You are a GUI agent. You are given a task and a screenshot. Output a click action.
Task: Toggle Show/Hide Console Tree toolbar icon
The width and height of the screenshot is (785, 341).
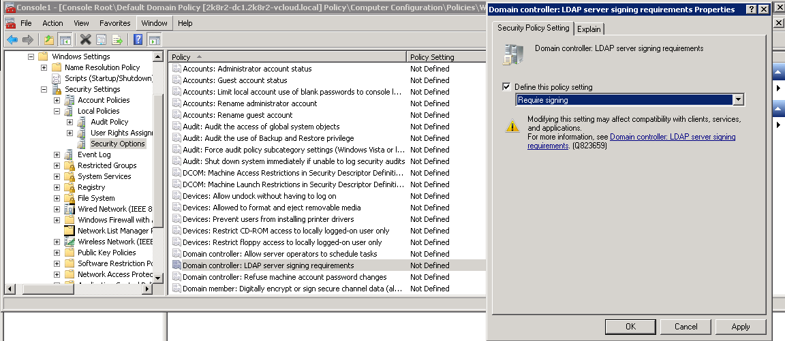tap(65, 39)
